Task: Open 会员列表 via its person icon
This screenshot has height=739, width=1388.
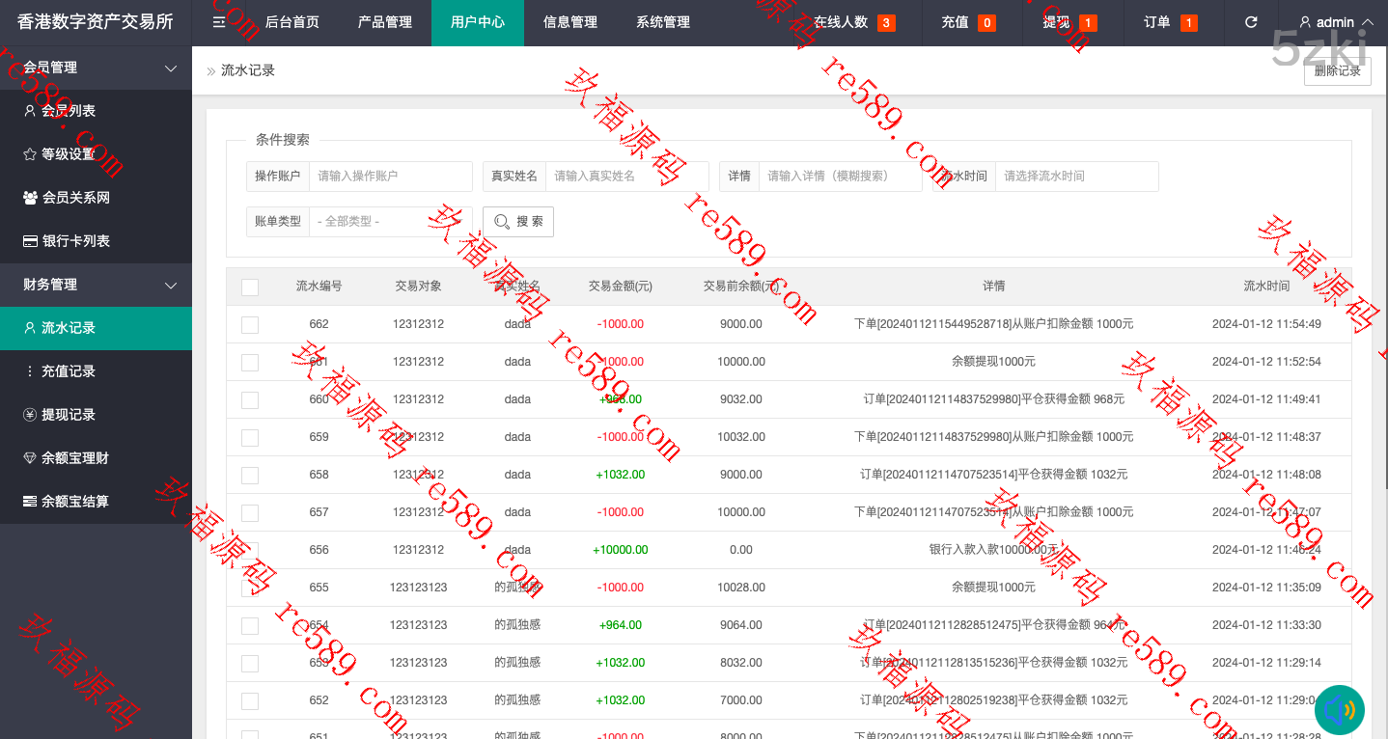Action: [30, 111]
